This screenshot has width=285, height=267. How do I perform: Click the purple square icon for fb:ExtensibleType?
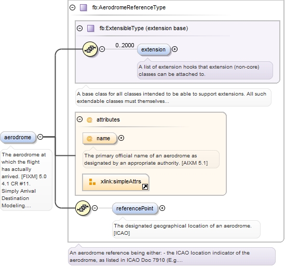pyautogui.click(x=91, y=29)
